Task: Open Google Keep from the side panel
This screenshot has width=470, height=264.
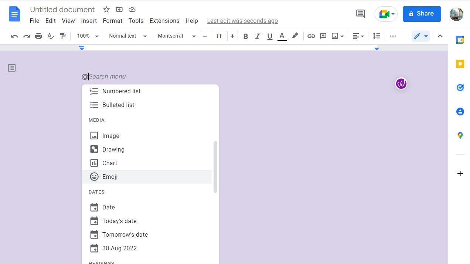Action: click(460, 63)
